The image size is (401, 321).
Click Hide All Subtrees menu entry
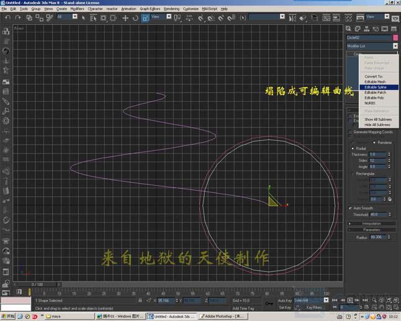[x=379, y=125]
